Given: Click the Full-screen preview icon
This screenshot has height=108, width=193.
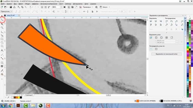Looking at the screenshot, I should [65, 7].
